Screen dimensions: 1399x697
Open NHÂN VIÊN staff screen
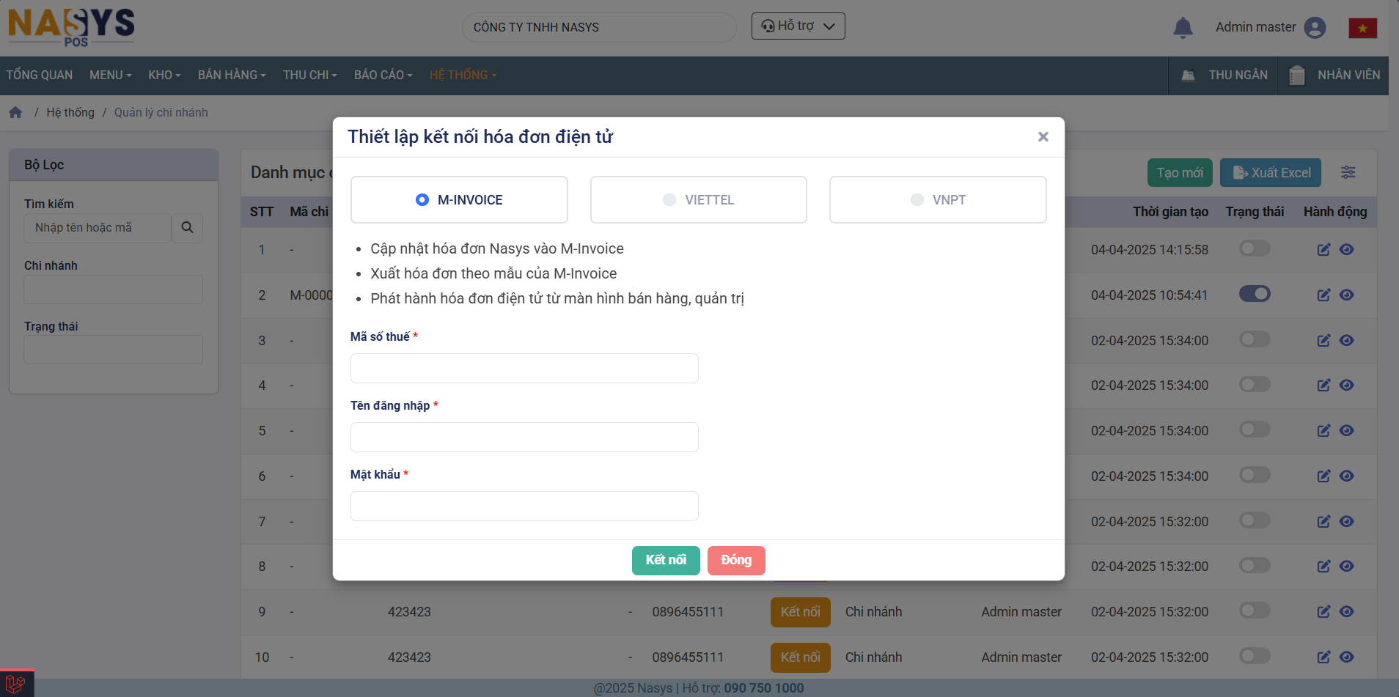pyautogui.click(x=1334, y=75)
